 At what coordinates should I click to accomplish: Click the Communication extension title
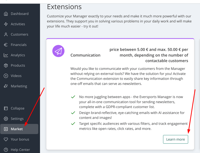(85, 55)
